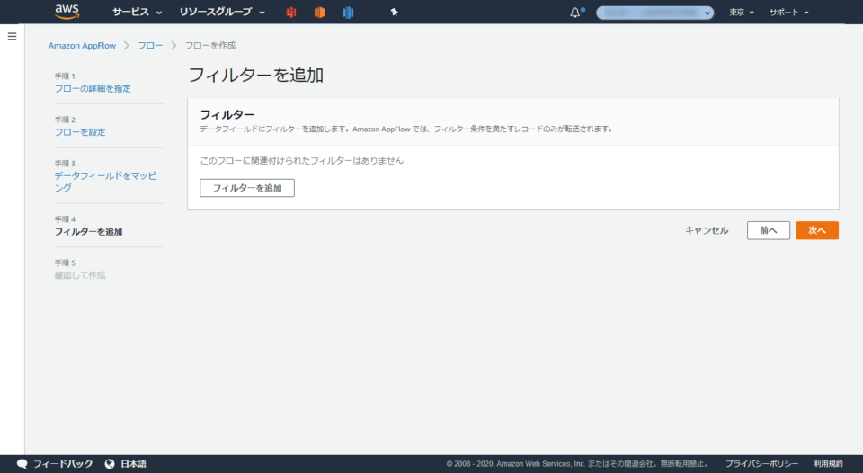
Task: Click the 日本語 language selector
Action: point(133,464)
